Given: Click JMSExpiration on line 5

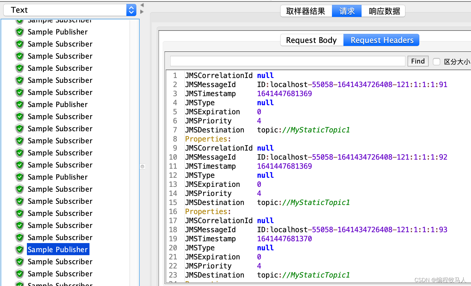Looking at the screenshot, I should coord(213,112).
